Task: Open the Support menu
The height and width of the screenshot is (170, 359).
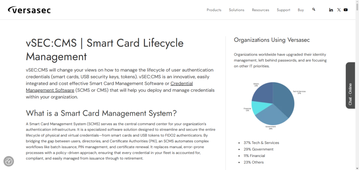Action: tap(283, 10)
